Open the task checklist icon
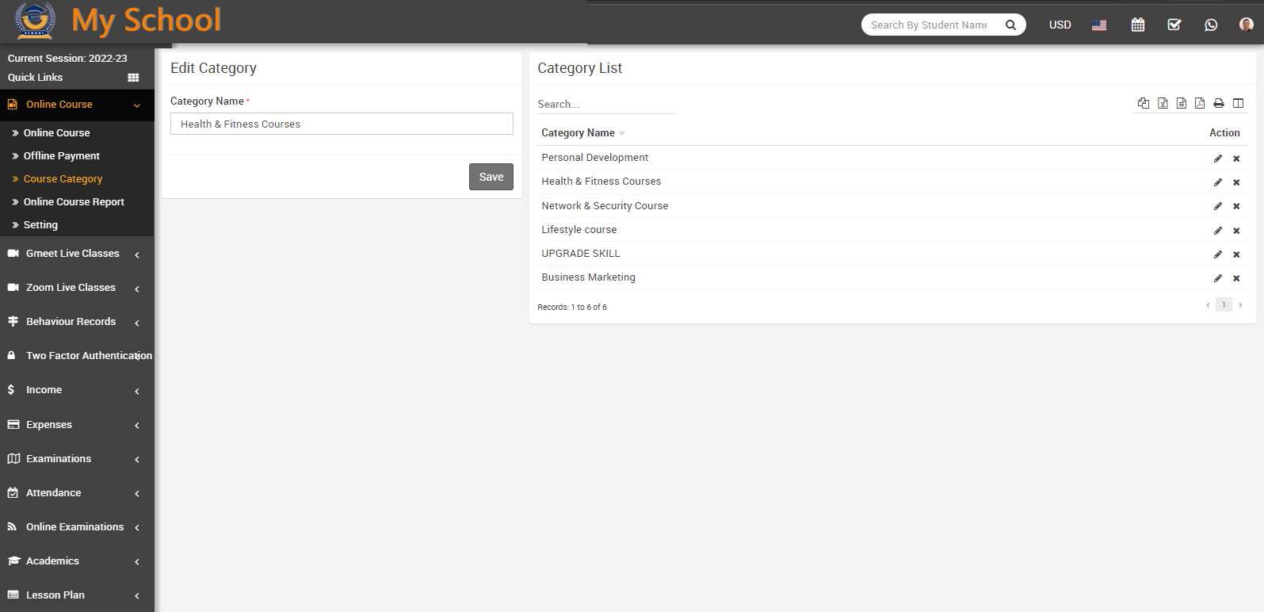The width and height of the screenshot is (1264, 612). (1174, 25)
